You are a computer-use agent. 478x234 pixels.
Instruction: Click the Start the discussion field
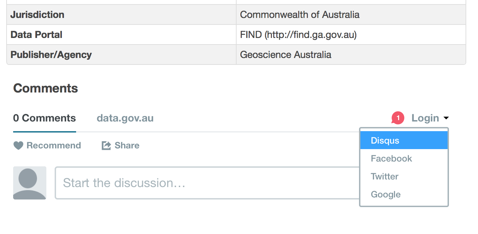208,183
